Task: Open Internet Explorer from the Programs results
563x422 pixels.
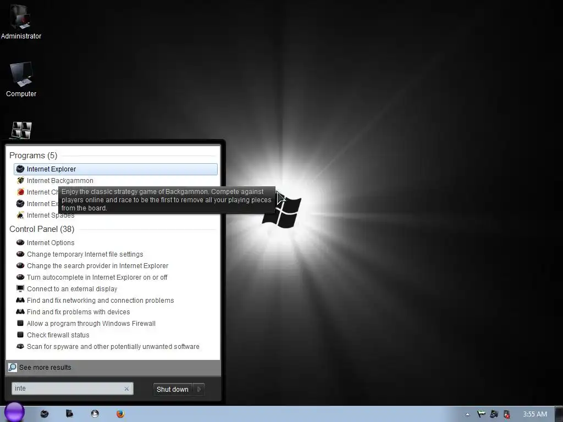Action: (x=115, y=169)
